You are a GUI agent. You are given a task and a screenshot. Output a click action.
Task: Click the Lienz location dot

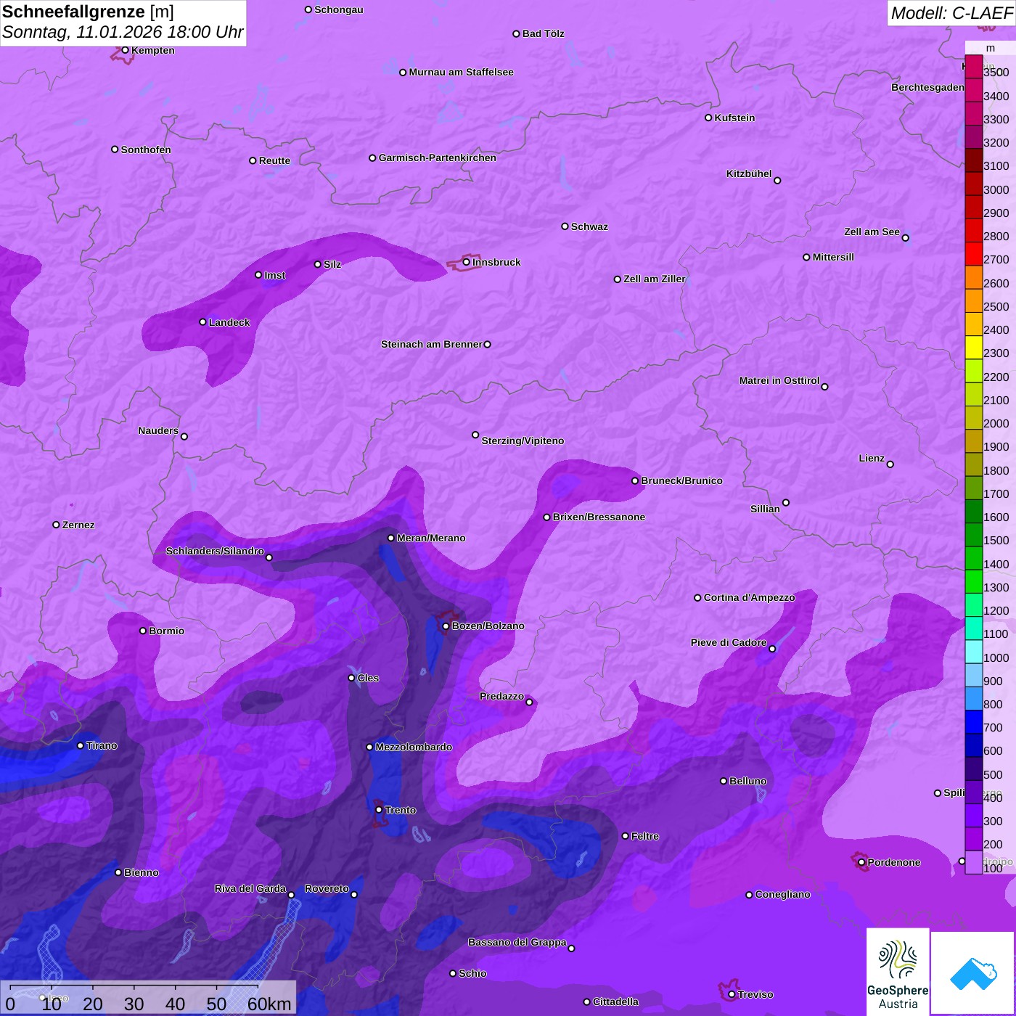point(890,464)
